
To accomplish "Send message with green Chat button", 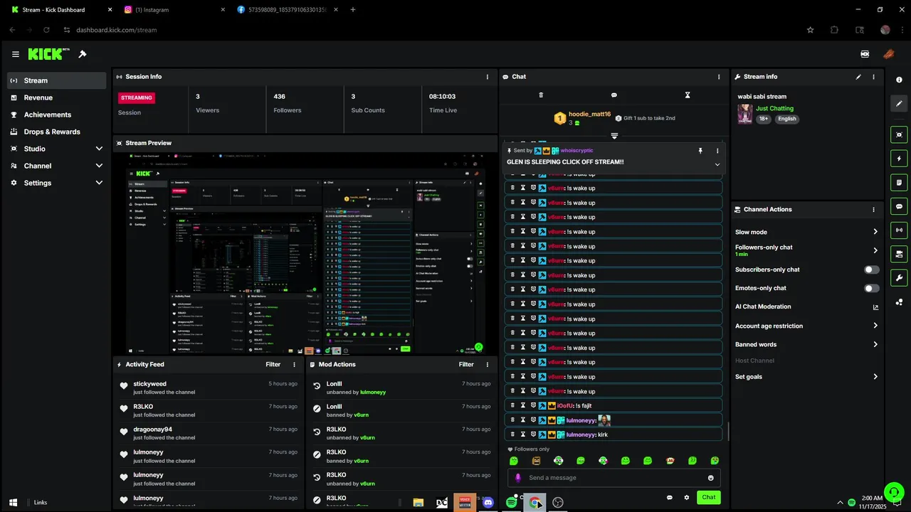I will click(x=708, y=498).
